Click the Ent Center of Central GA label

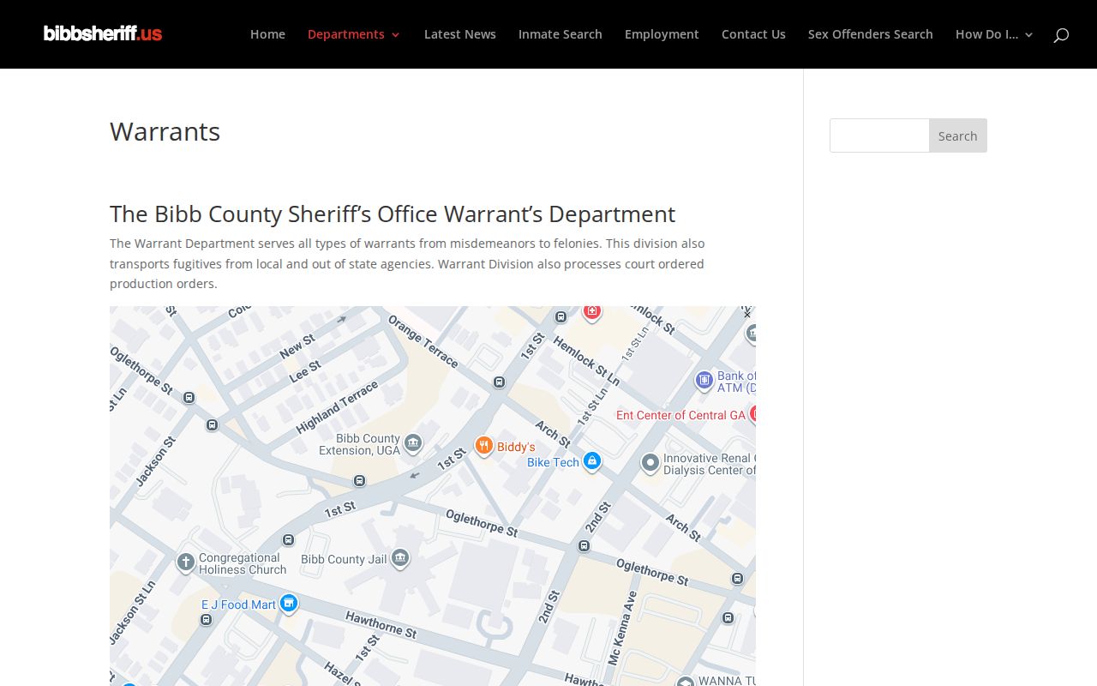pyautogui.click(x=680, y=415)
